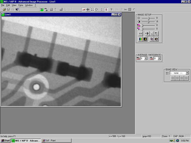Click the red ramp icon before crosshair
Image resolution: width=191 pixels, height=143 pixels.
[x=84, y=10]
